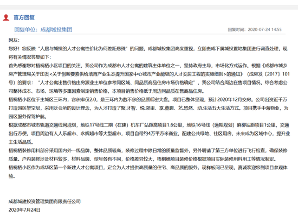Viewport: 298px width, 222px height.
Task: Click the 官方回复 heading
Action: (x=24, y=17)
